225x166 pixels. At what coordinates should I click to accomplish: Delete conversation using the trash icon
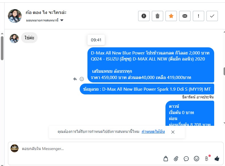[x=157, y=16]
